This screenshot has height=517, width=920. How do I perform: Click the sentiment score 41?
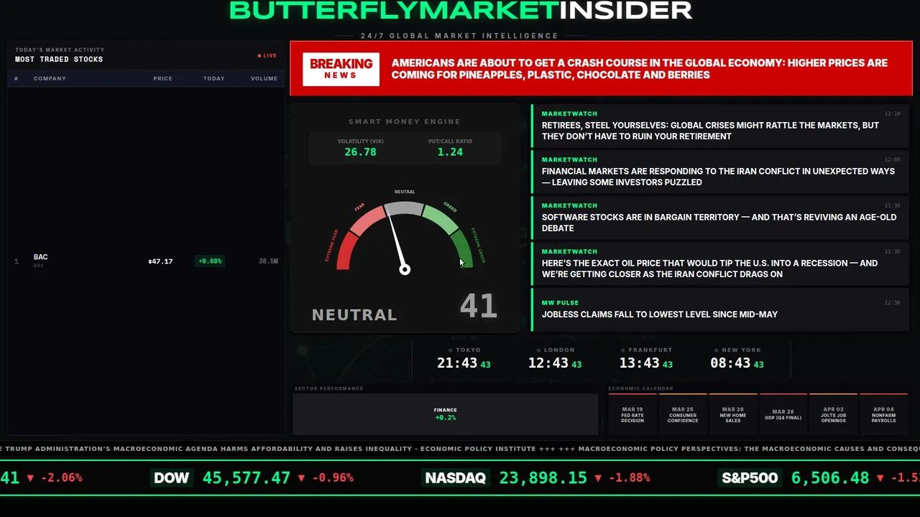point(479,307)
